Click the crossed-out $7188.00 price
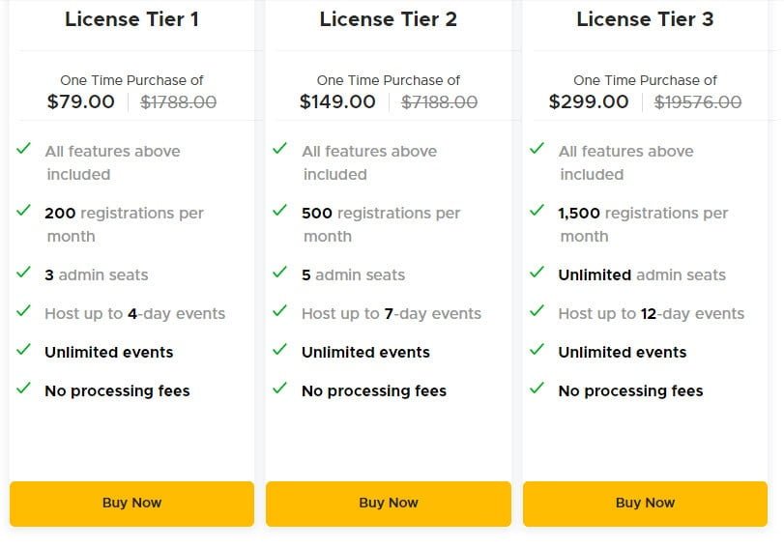784x548 pixels. 439,101
